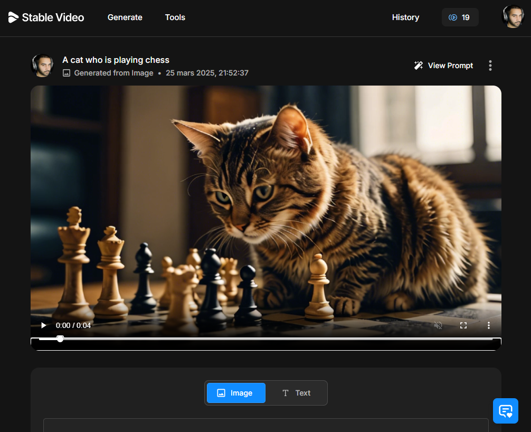View your generation History

click(x=405, y=17)
